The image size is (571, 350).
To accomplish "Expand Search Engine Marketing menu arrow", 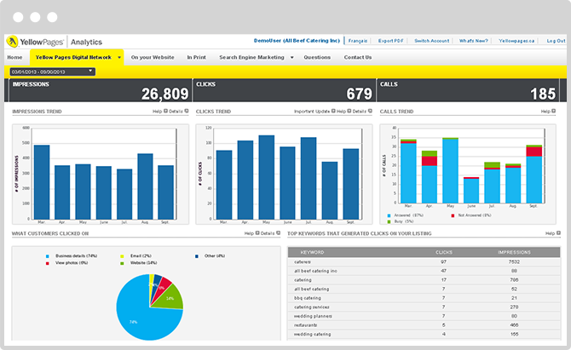I will click(291, 57).
